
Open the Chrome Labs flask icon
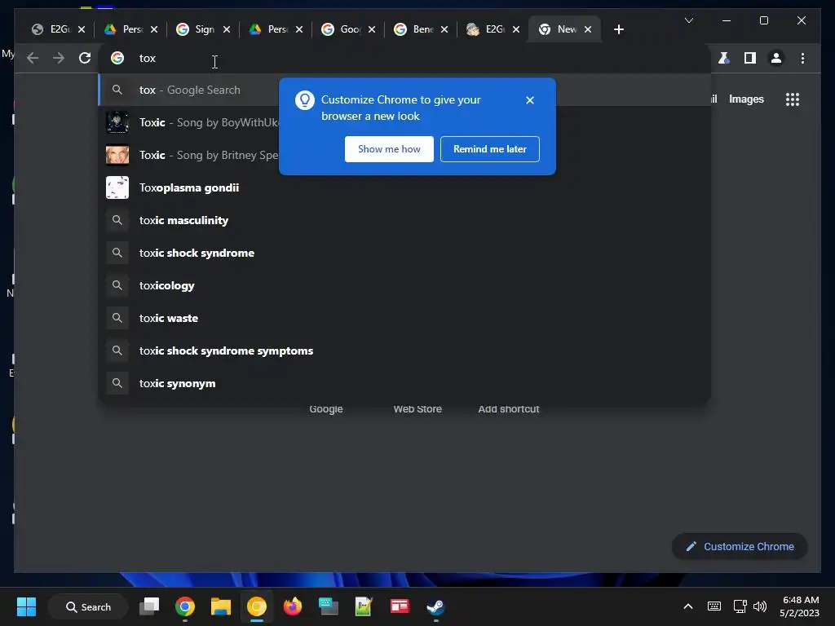click(724, 58)
